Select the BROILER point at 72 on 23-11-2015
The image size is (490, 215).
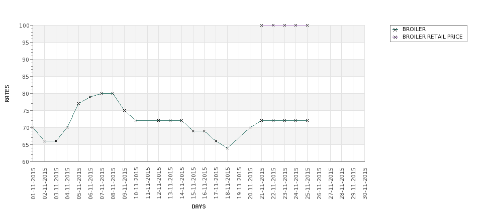284,121
